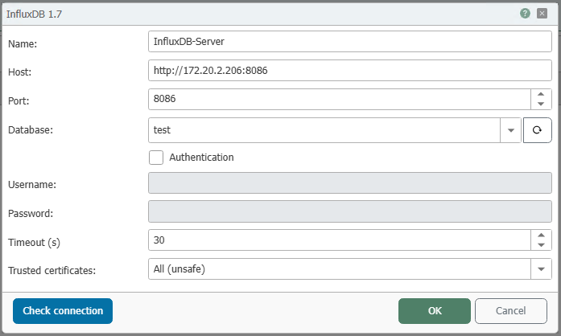Refresh the database list with reload icon
This screenshot has height=336, width=561.
coord(537,130)
